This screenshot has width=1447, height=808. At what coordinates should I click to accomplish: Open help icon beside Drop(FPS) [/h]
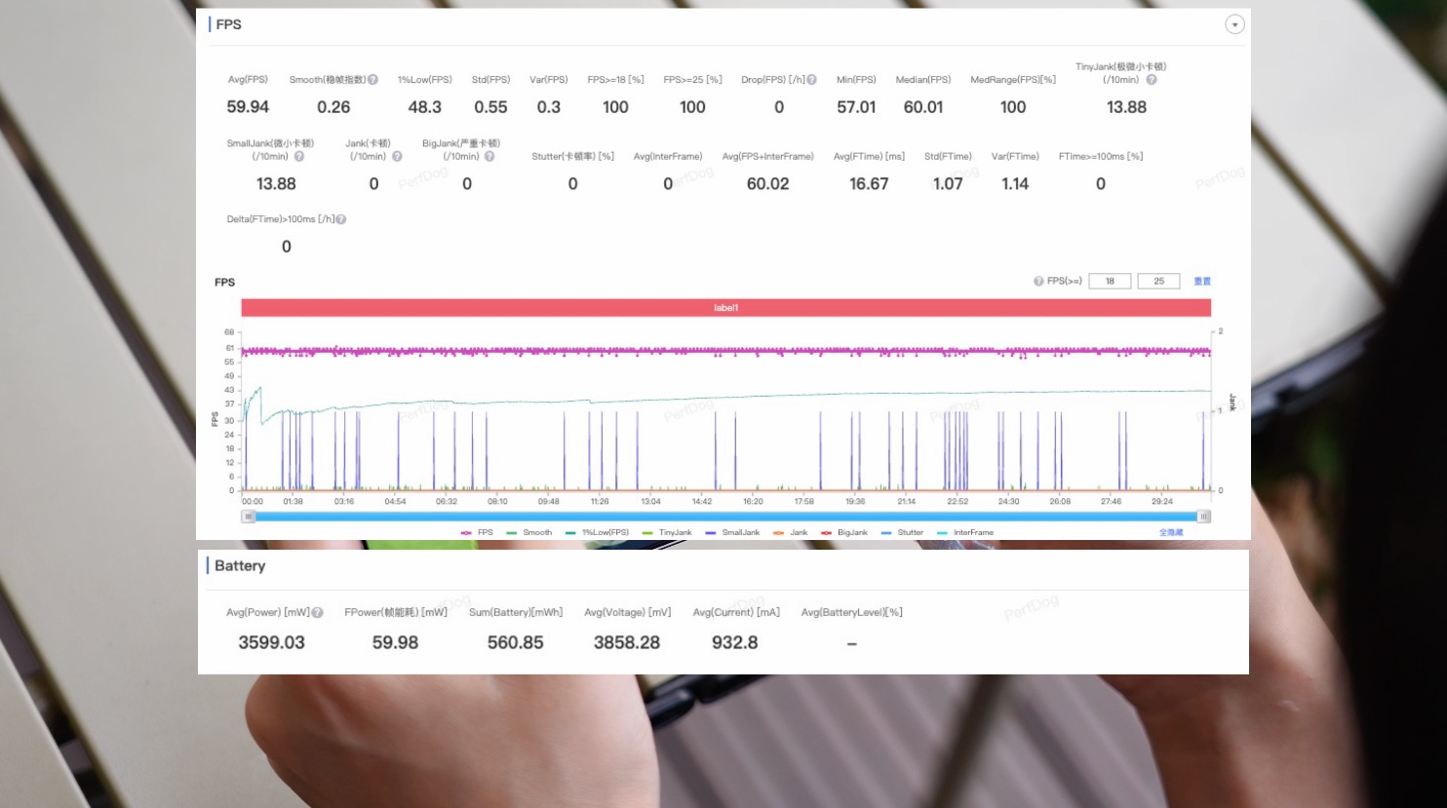[811, 80]
